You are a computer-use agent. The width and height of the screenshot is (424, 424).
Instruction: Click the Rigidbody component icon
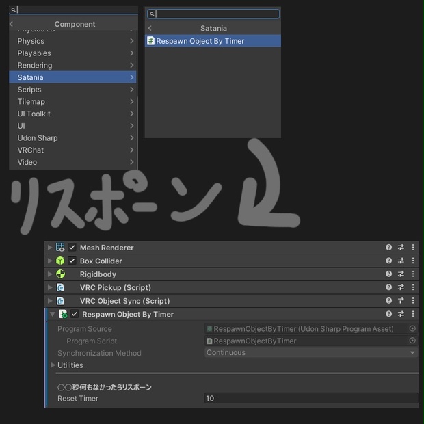[x=60, y=274]
